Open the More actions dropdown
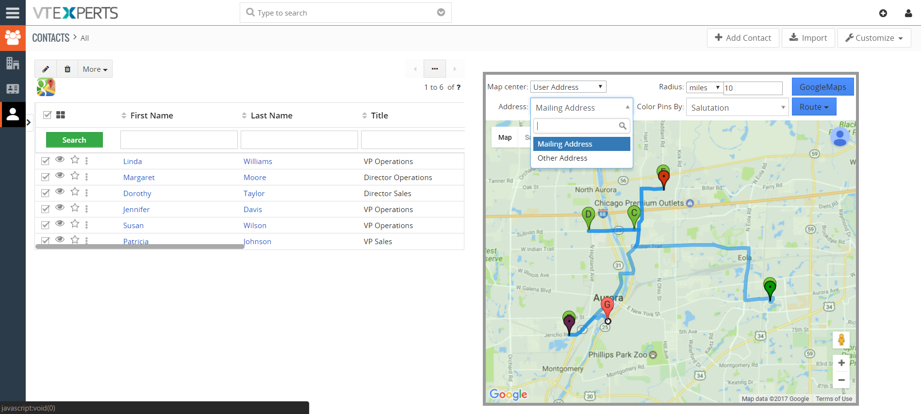This screenshot has width=921, height=414. (x=95, y=69)
